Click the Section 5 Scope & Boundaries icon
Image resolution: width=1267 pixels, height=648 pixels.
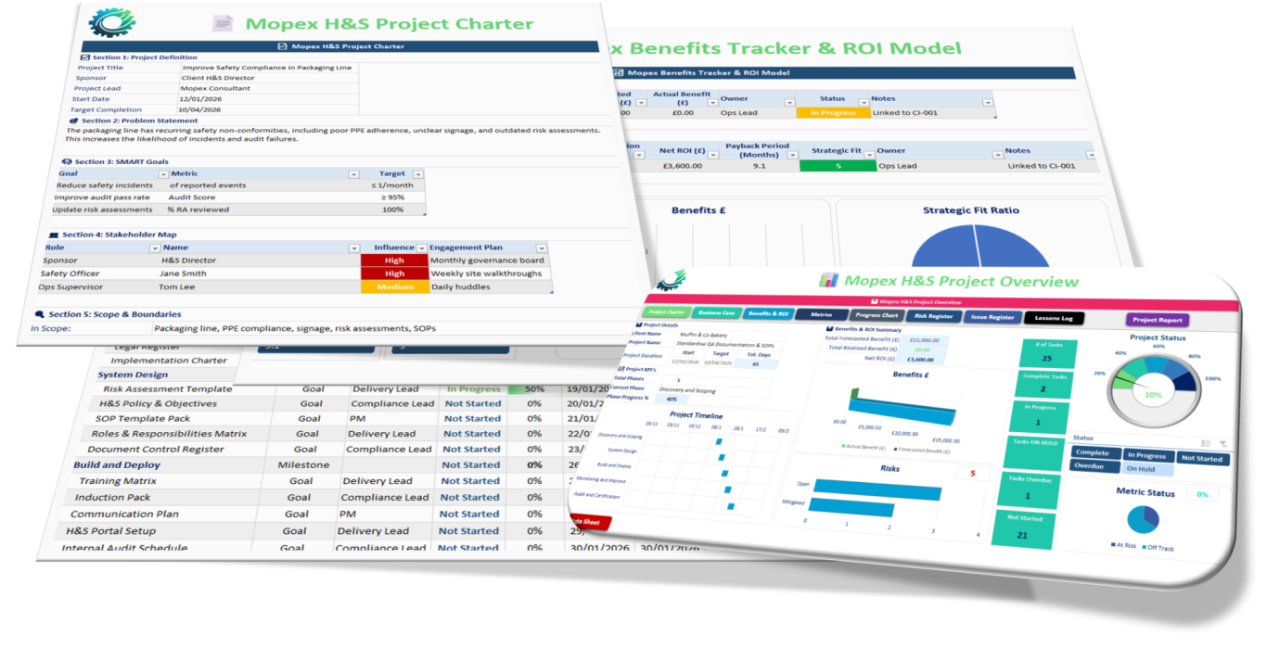click(40, 314)
